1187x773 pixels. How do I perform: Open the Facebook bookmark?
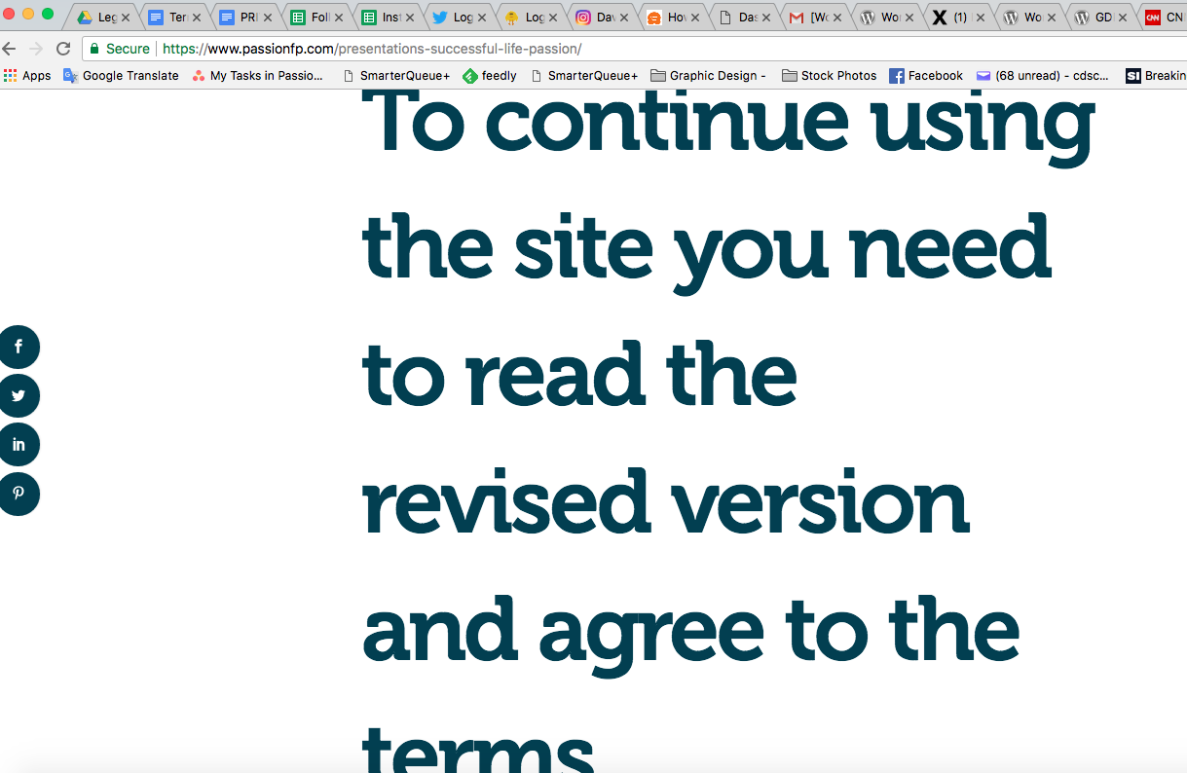click(926, 76)
